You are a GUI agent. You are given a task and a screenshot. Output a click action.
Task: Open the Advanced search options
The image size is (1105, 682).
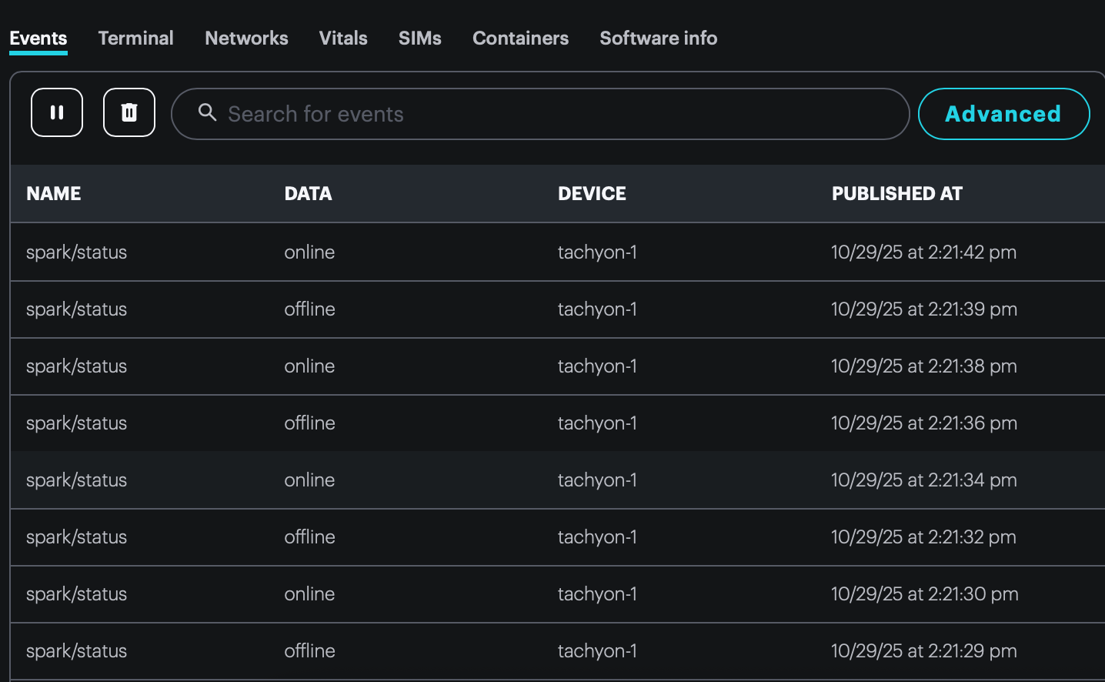[1003, 114]
